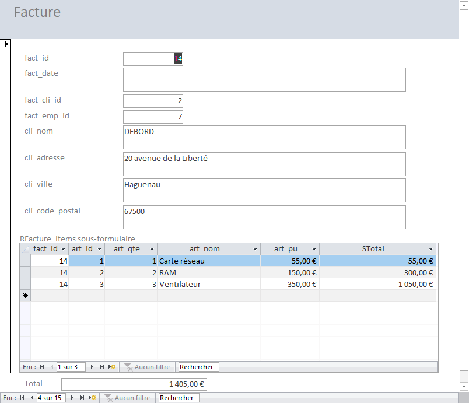Click the Rechercher box in main form bar
This screenshot has width=469, height=403.
tap(178, 398)
